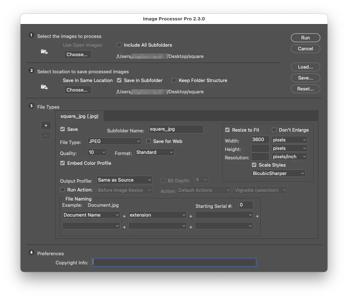This screenshot has height=299, width=348.
Task: Click the Document.jpg example filename
Action: (103, 205)
